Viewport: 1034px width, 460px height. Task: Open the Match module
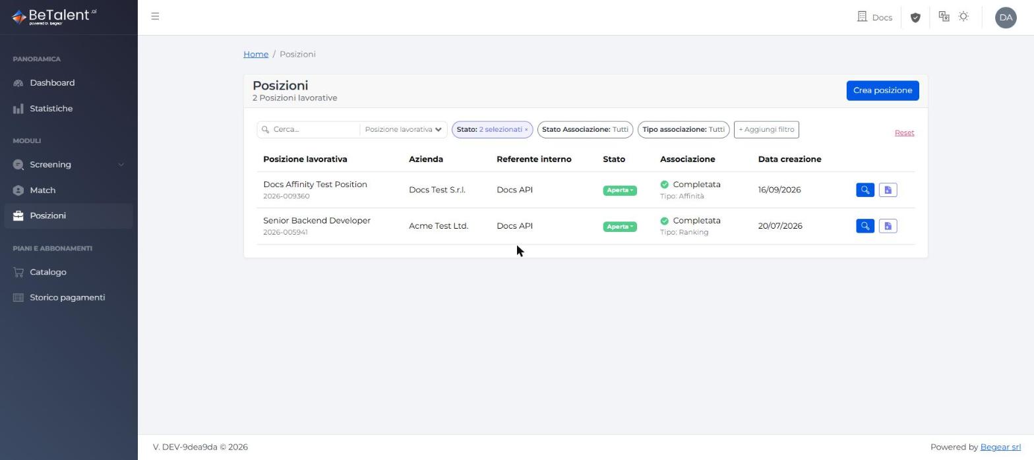(x=69, y=190)
